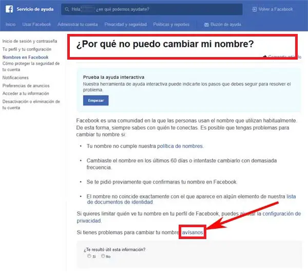Click the Volver a Facebook exit icon
Screen dimensions: 308x274
coord(255,9)
